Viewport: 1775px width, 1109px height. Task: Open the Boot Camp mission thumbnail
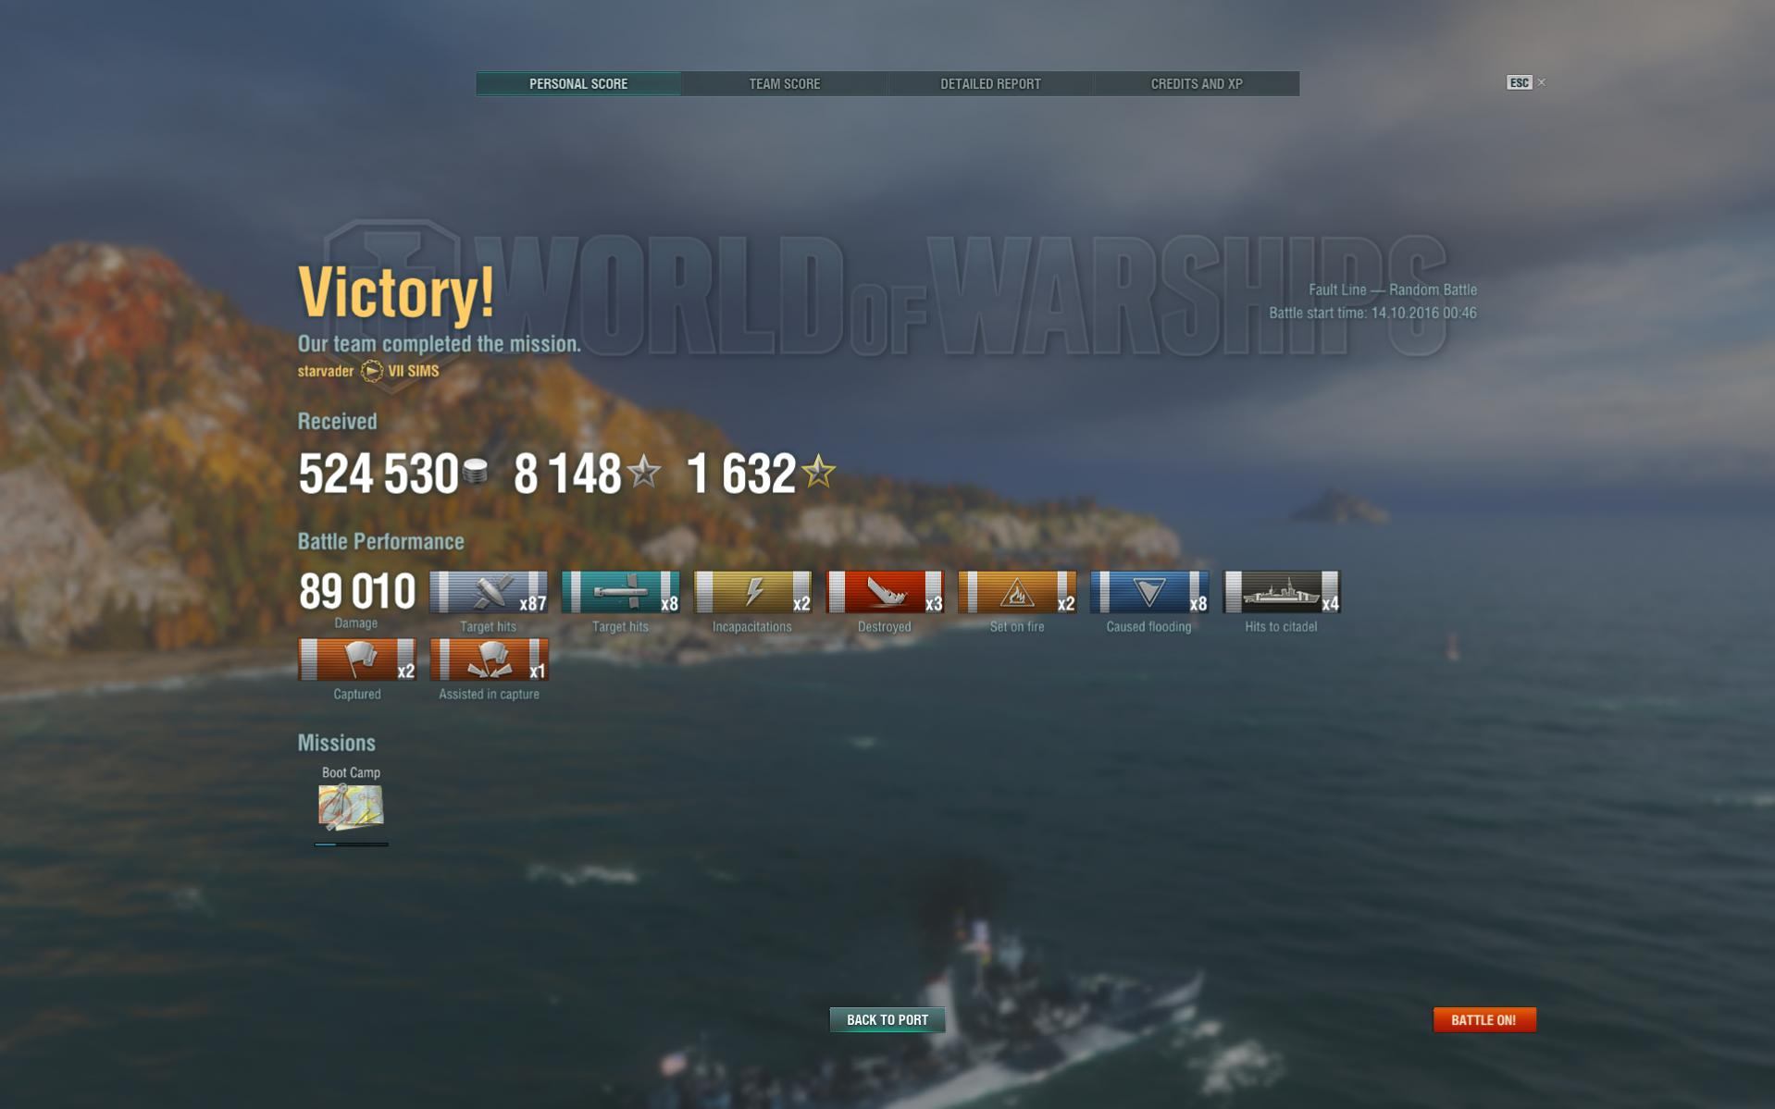pyautogui.click(x=351, y=807)
